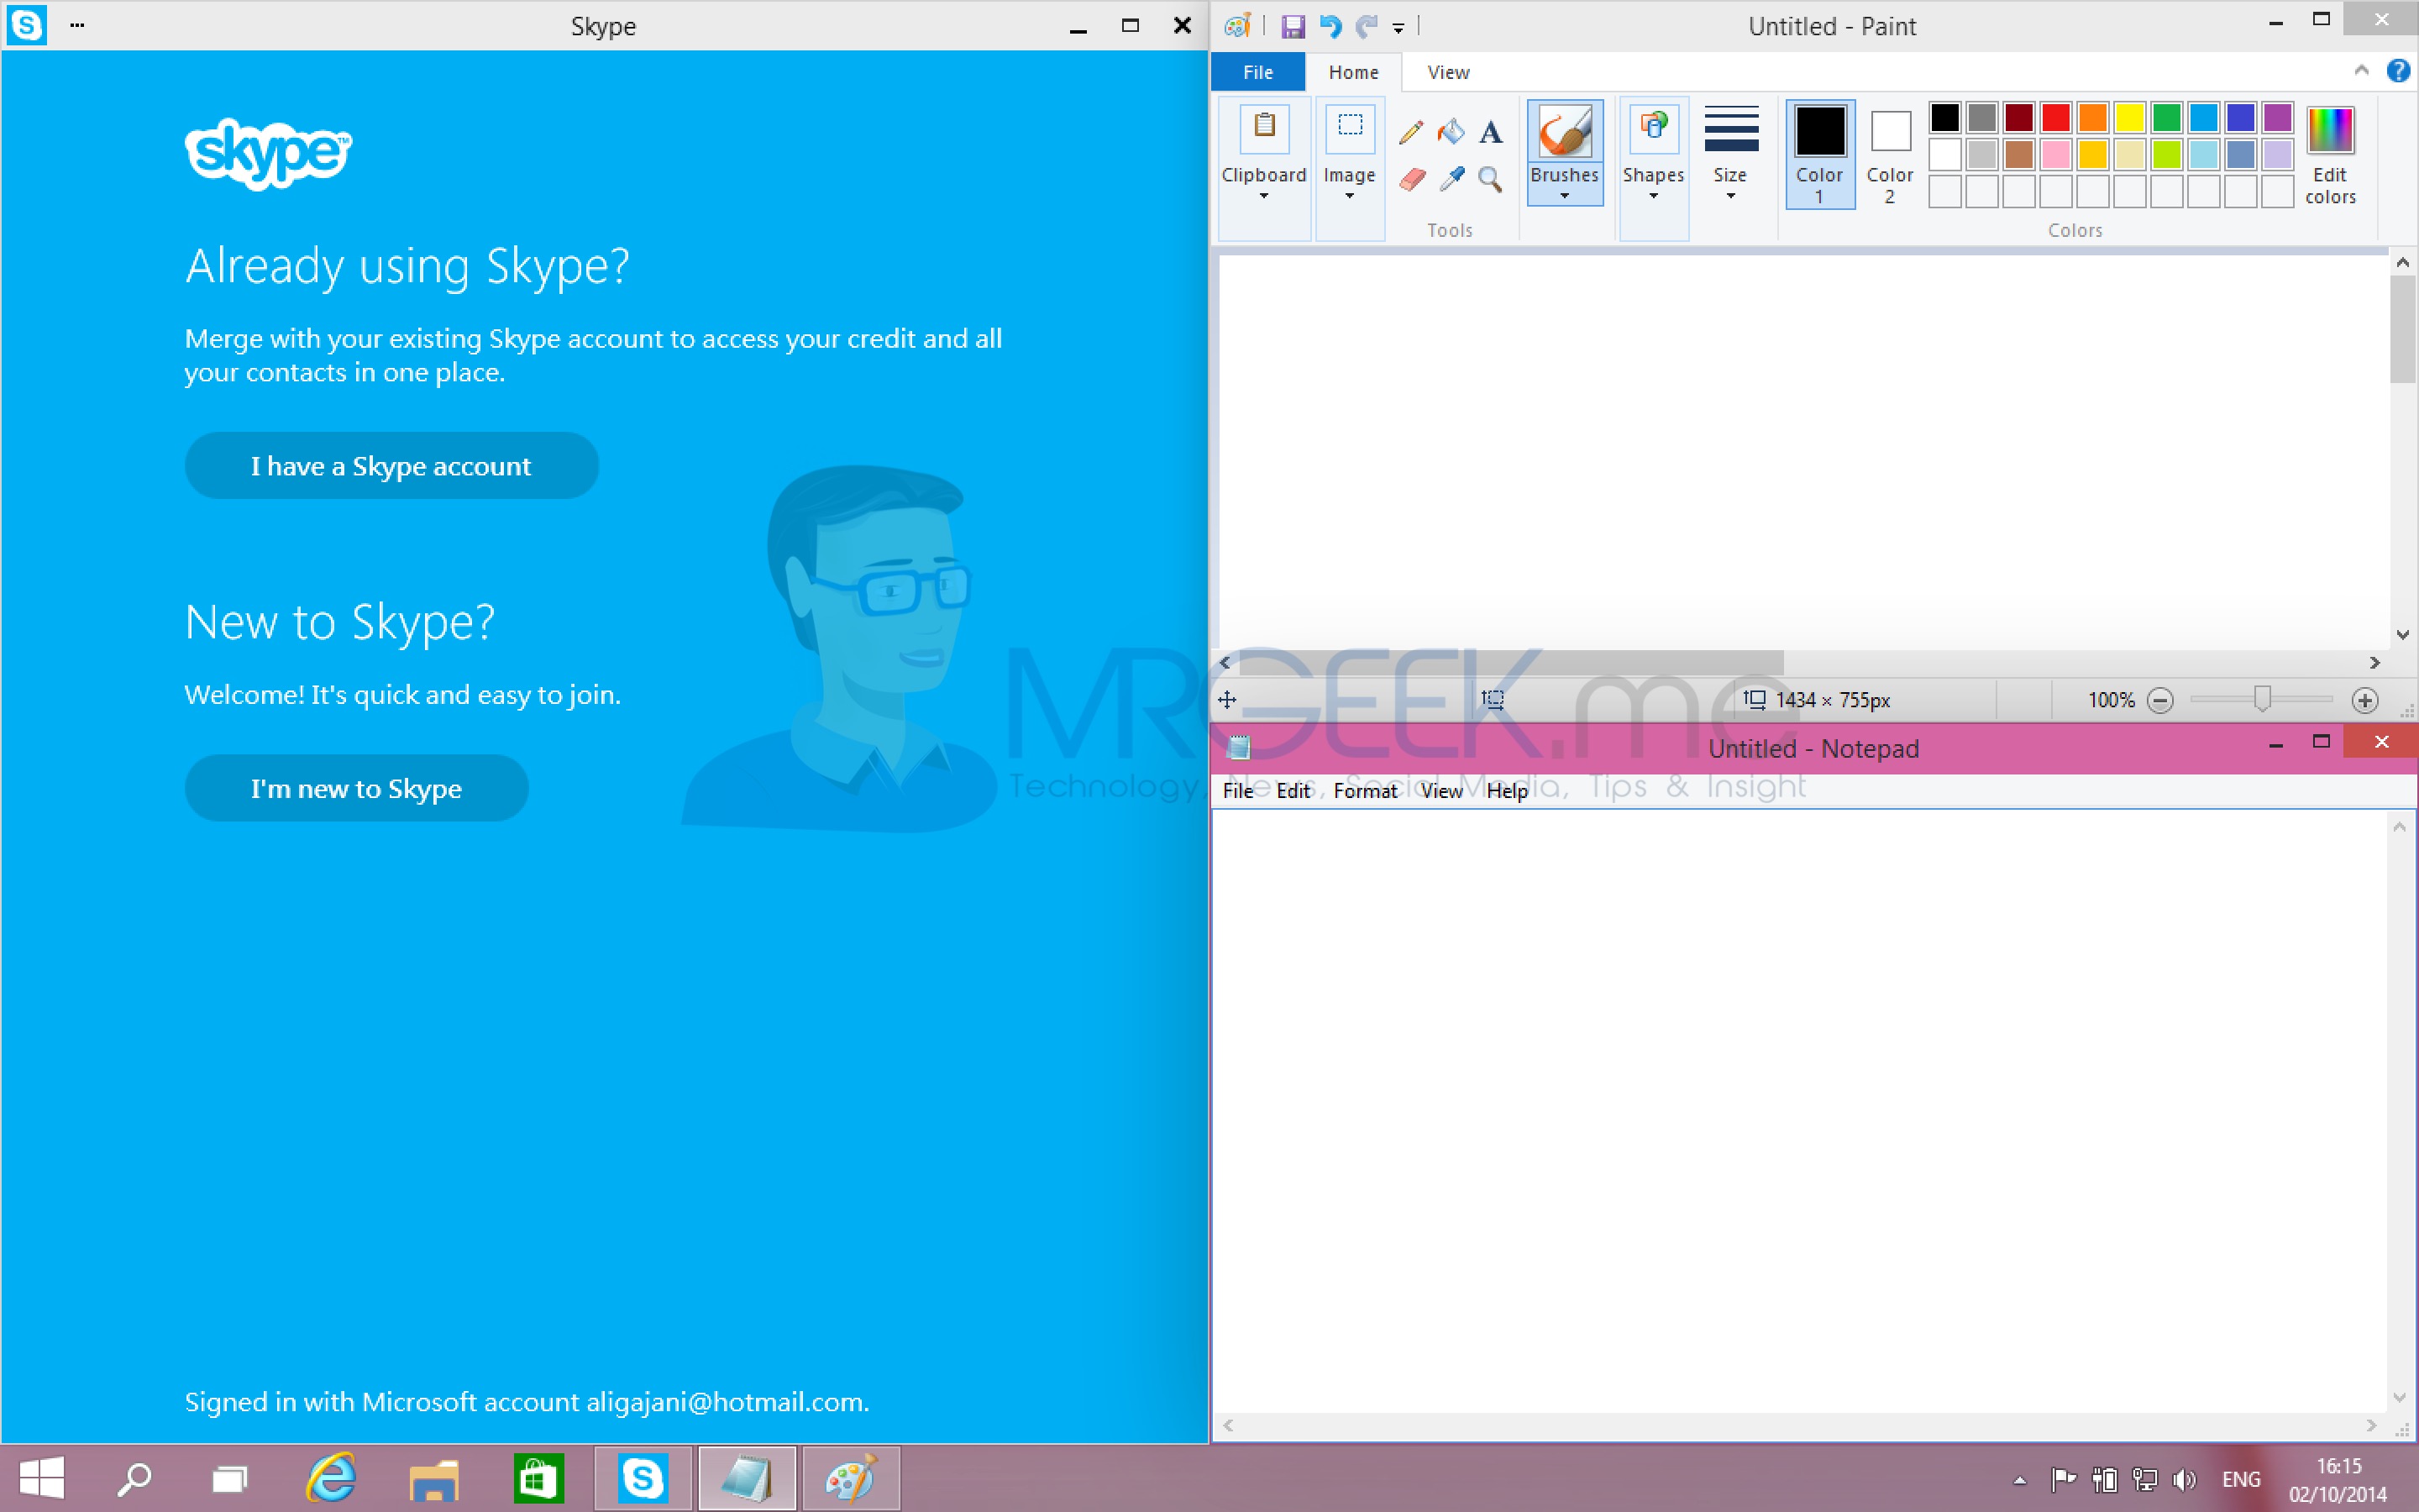Click the Notepad icon in its title bar

[1239, 747]
